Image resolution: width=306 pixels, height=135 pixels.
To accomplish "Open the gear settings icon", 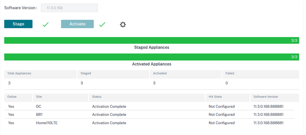I will 123,25.
